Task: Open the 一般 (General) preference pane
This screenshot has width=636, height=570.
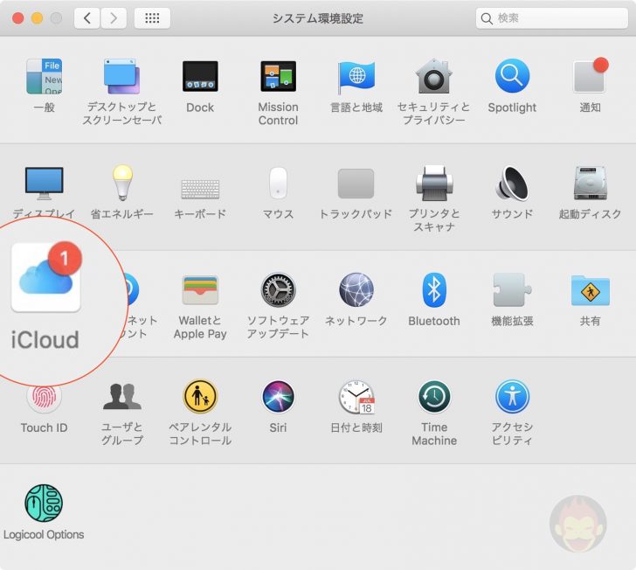Action: pyautogui.click(x=44, y=76)
